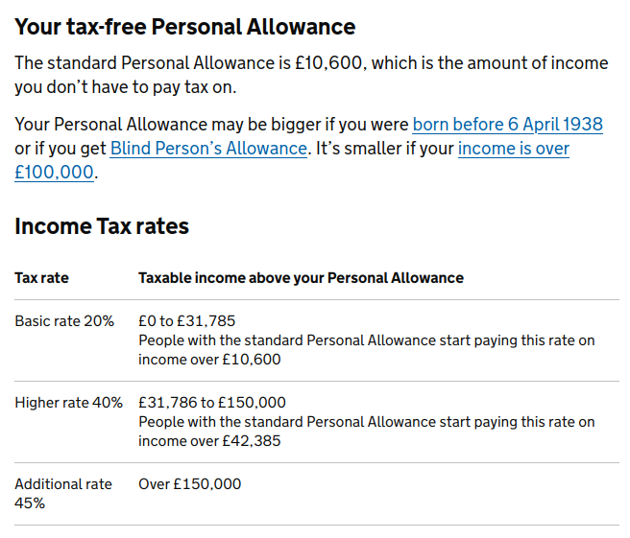Click the "Higher rate 40%" row label
630x538 pixels.
[68, 403]
